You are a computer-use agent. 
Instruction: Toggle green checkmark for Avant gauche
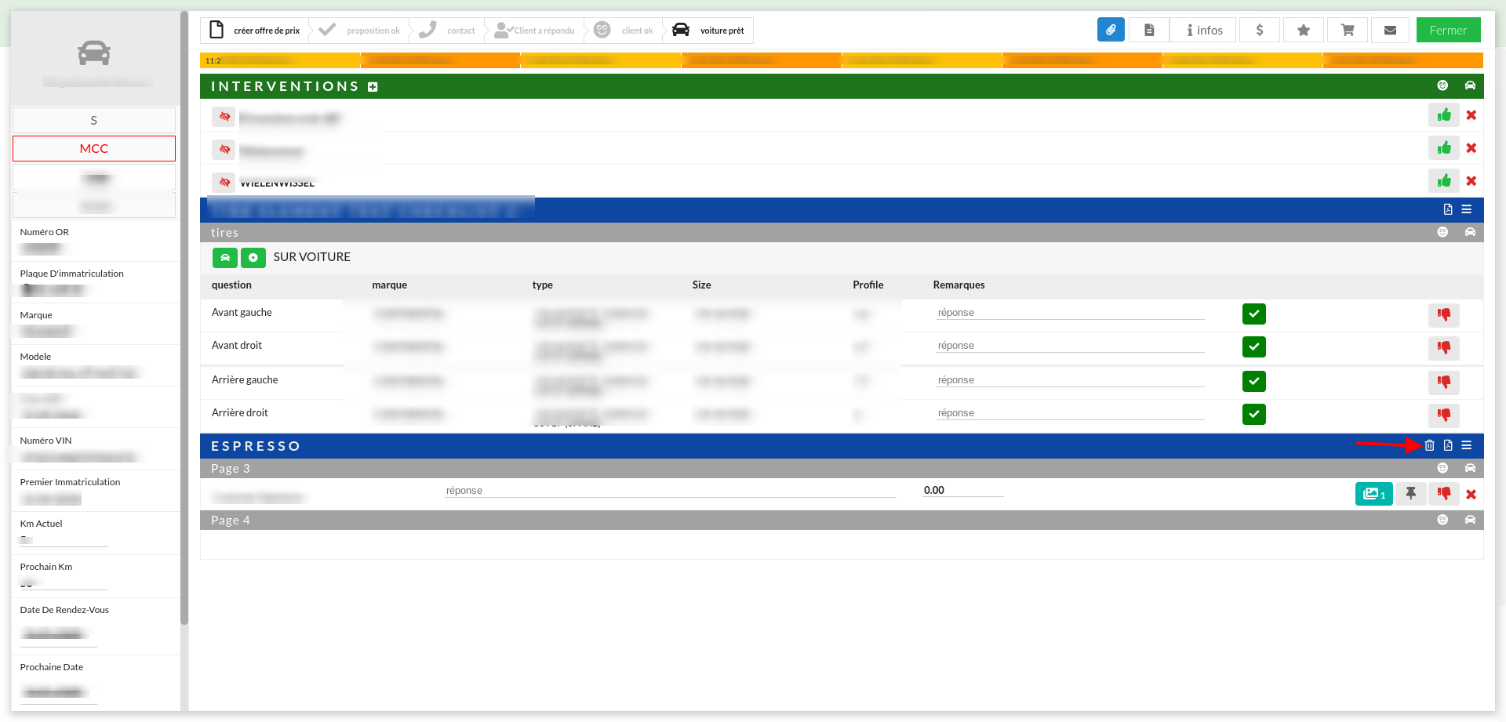[x=1254, y=314]
